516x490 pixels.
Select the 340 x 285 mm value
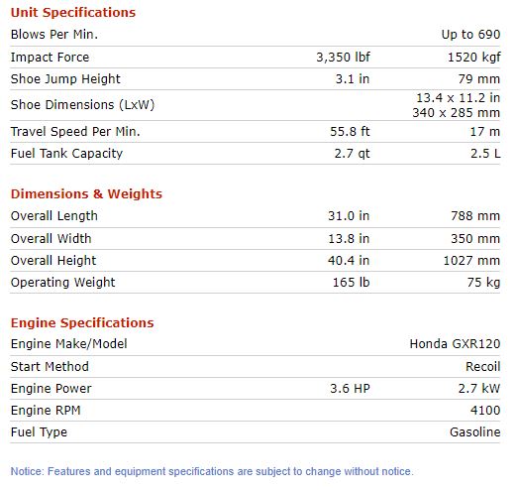(x=457, y=113)
